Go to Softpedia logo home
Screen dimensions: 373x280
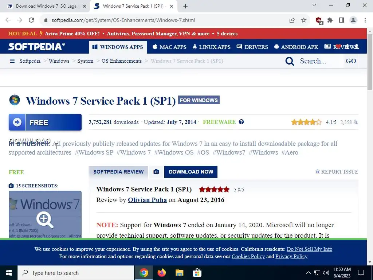[x=37, y=47]
